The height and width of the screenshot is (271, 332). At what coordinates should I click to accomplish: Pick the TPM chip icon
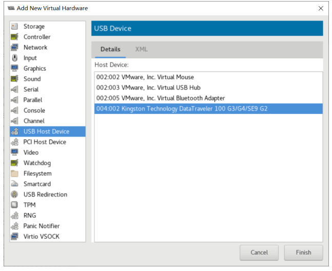pos(14,205)
